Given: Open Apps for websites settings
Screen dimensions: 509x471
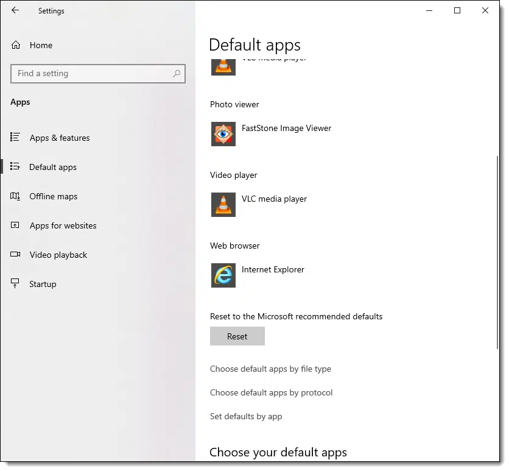Looking at the screenshot, I should point(63,225).
